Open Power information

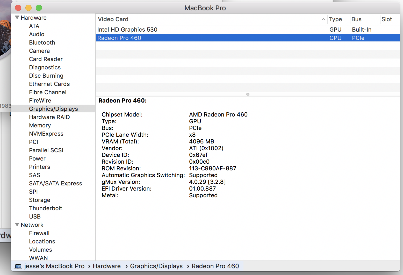pos(37,158)
